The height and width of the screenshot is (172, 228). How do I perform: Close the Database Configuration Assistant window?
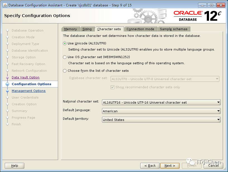click(x=221, y=5)
